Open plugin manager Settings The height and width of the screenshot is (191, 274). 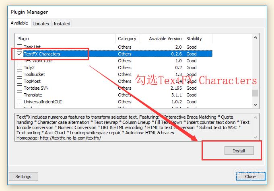click(23, 177)
